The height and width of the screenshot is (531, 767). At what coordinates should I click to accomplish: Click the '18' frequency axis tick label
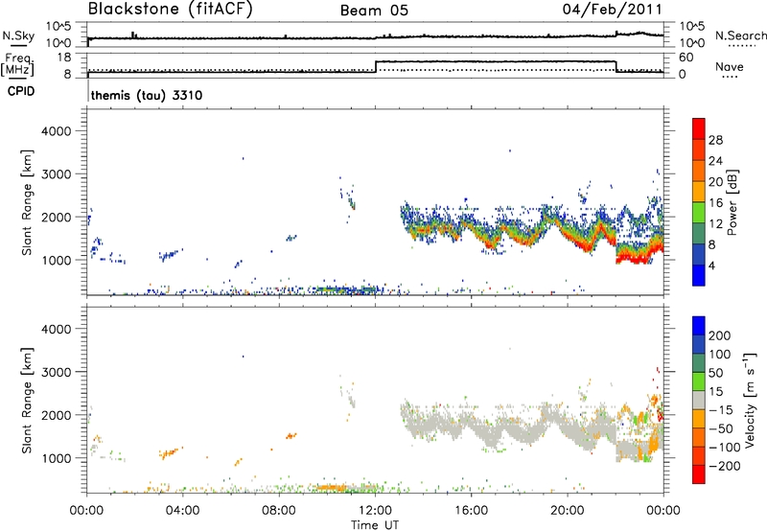(x=64, y=58)
